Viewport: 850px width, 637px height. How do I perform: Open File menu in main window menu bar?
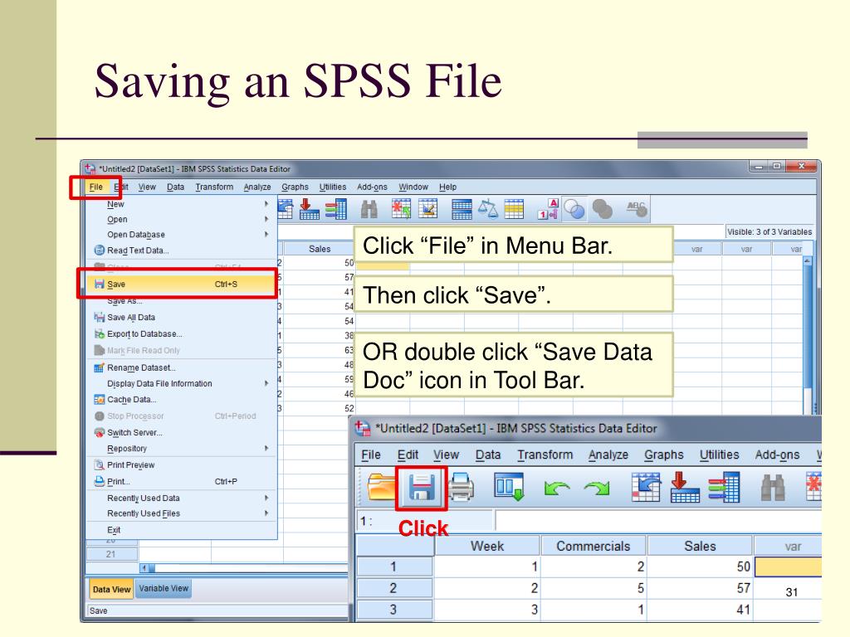coord(96,187)
